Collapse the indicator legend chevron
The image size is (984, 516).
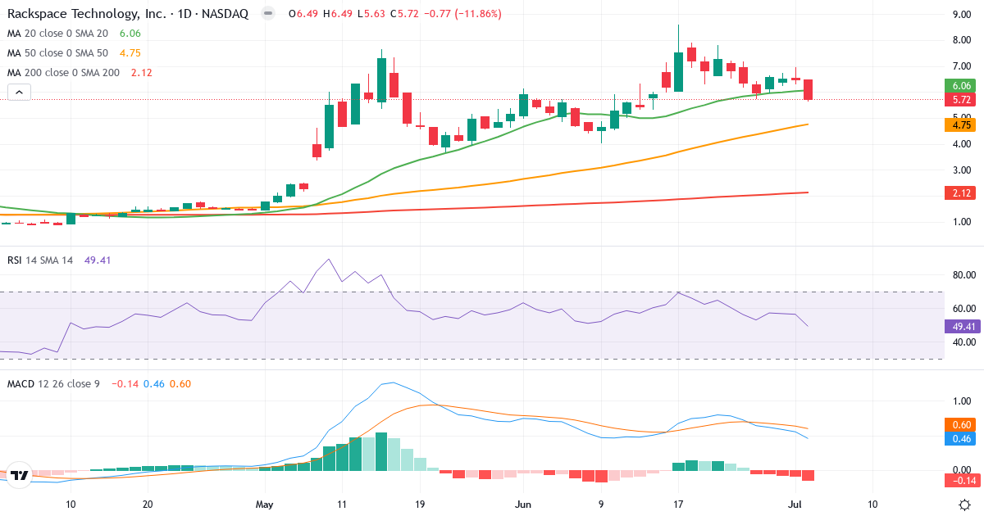tap(19, 93)
